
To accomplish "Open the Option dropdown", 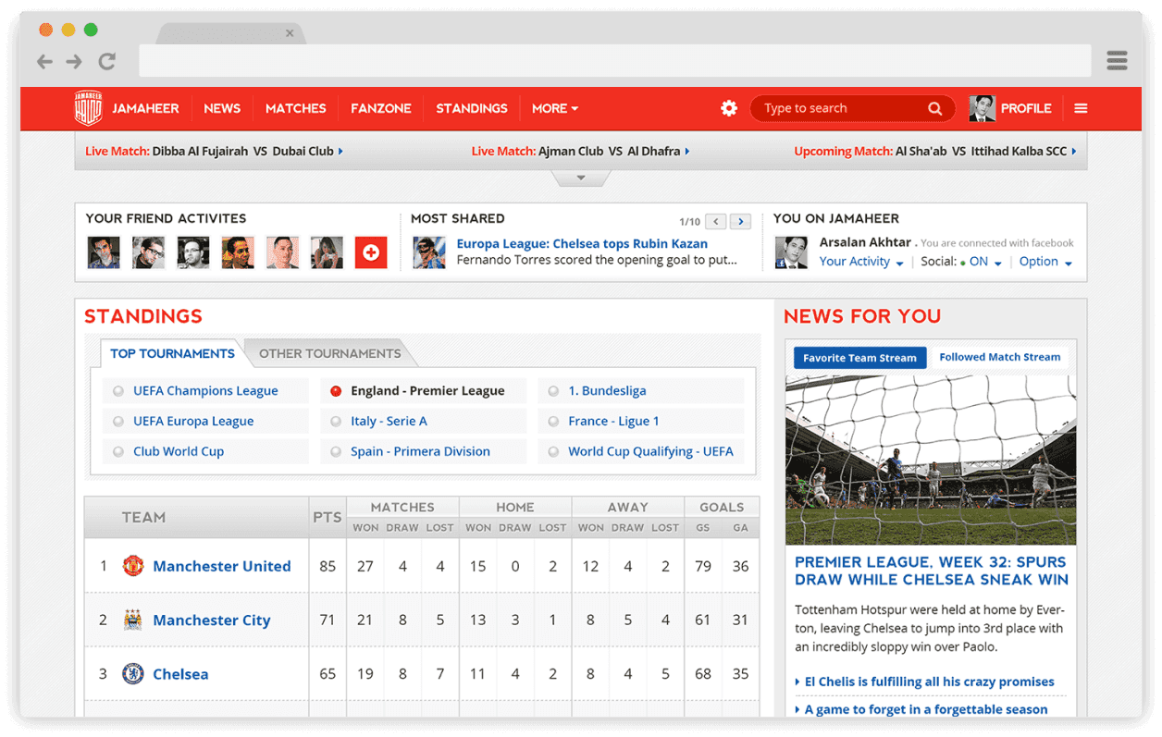I will pos(1045,262).
